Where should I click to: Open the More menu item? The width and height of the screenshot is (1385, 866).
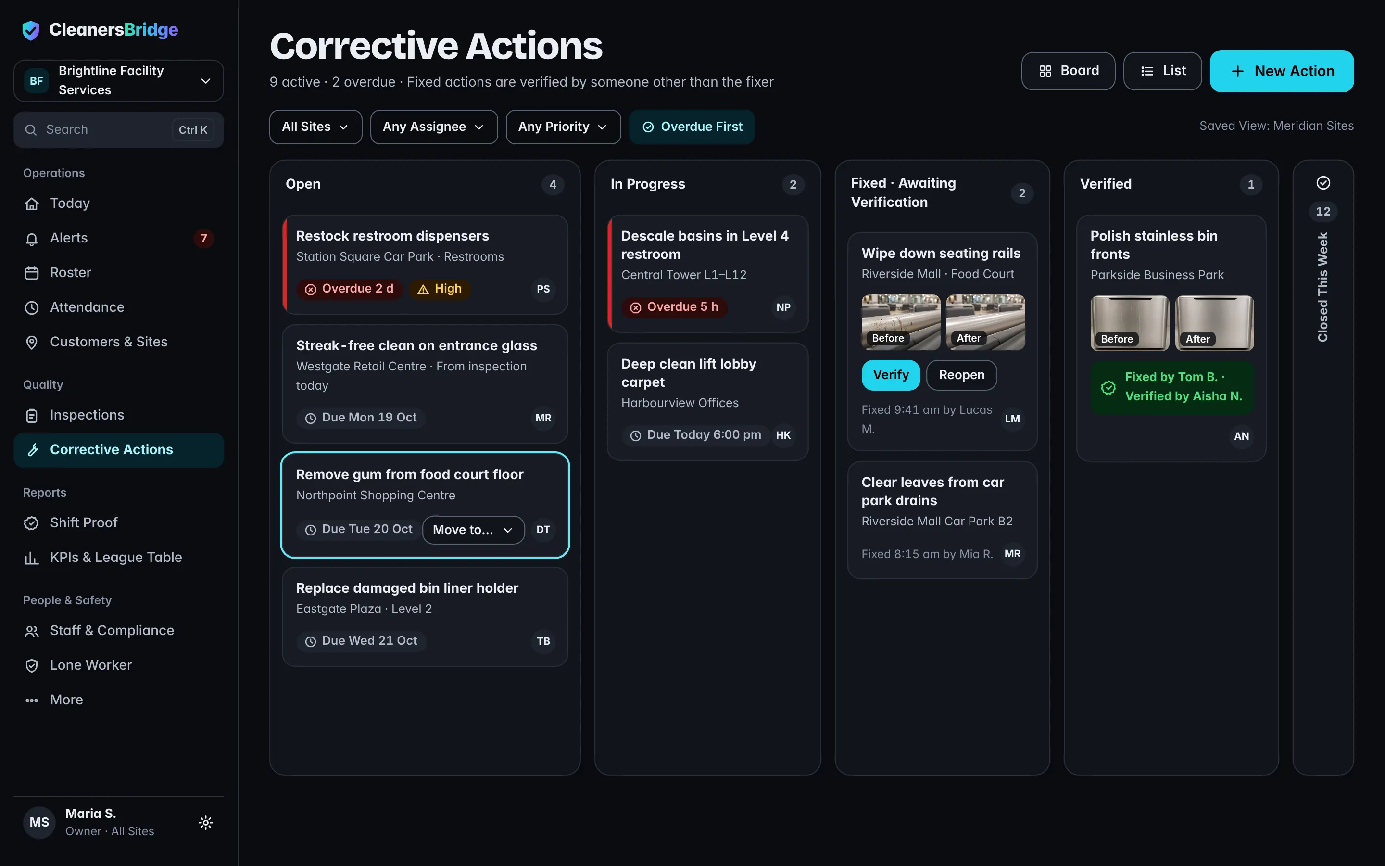(118, 700)
